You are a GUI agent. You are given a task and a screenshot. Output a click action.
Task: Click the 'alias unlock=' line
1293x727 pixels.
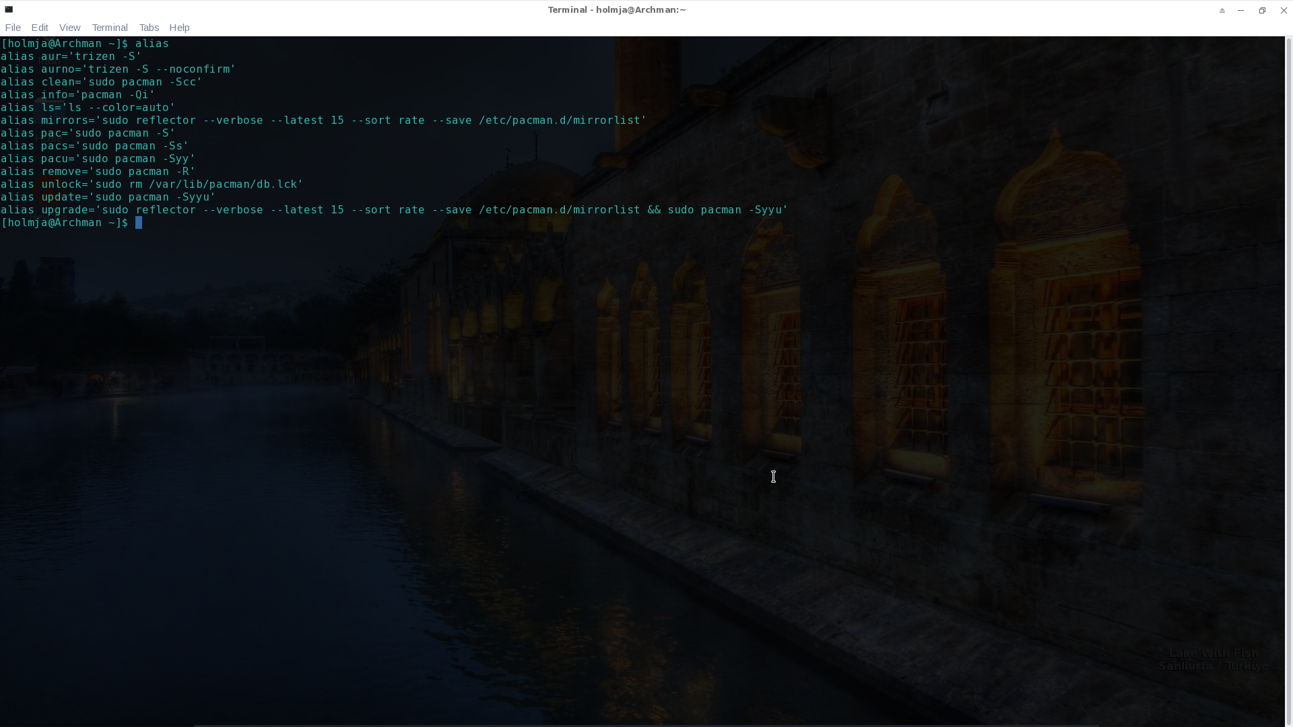152,184
